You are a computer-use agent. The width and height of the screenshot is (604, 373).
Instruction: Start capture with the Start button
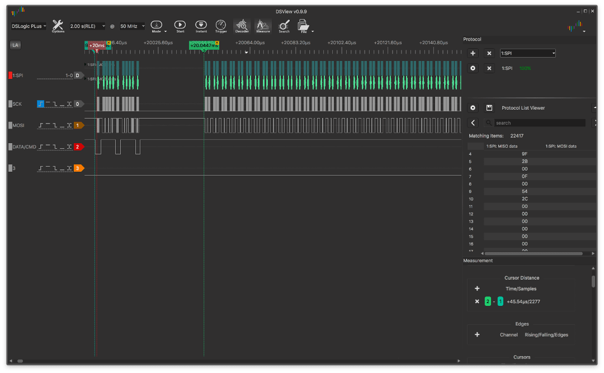[180, 26]
